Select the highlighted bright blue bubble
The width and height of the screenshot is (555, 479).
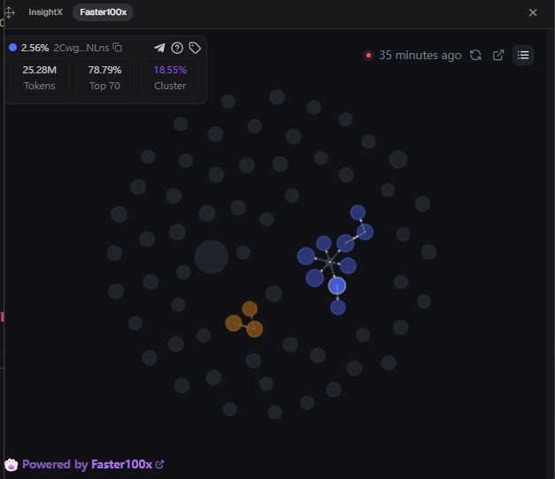[337, 285]
